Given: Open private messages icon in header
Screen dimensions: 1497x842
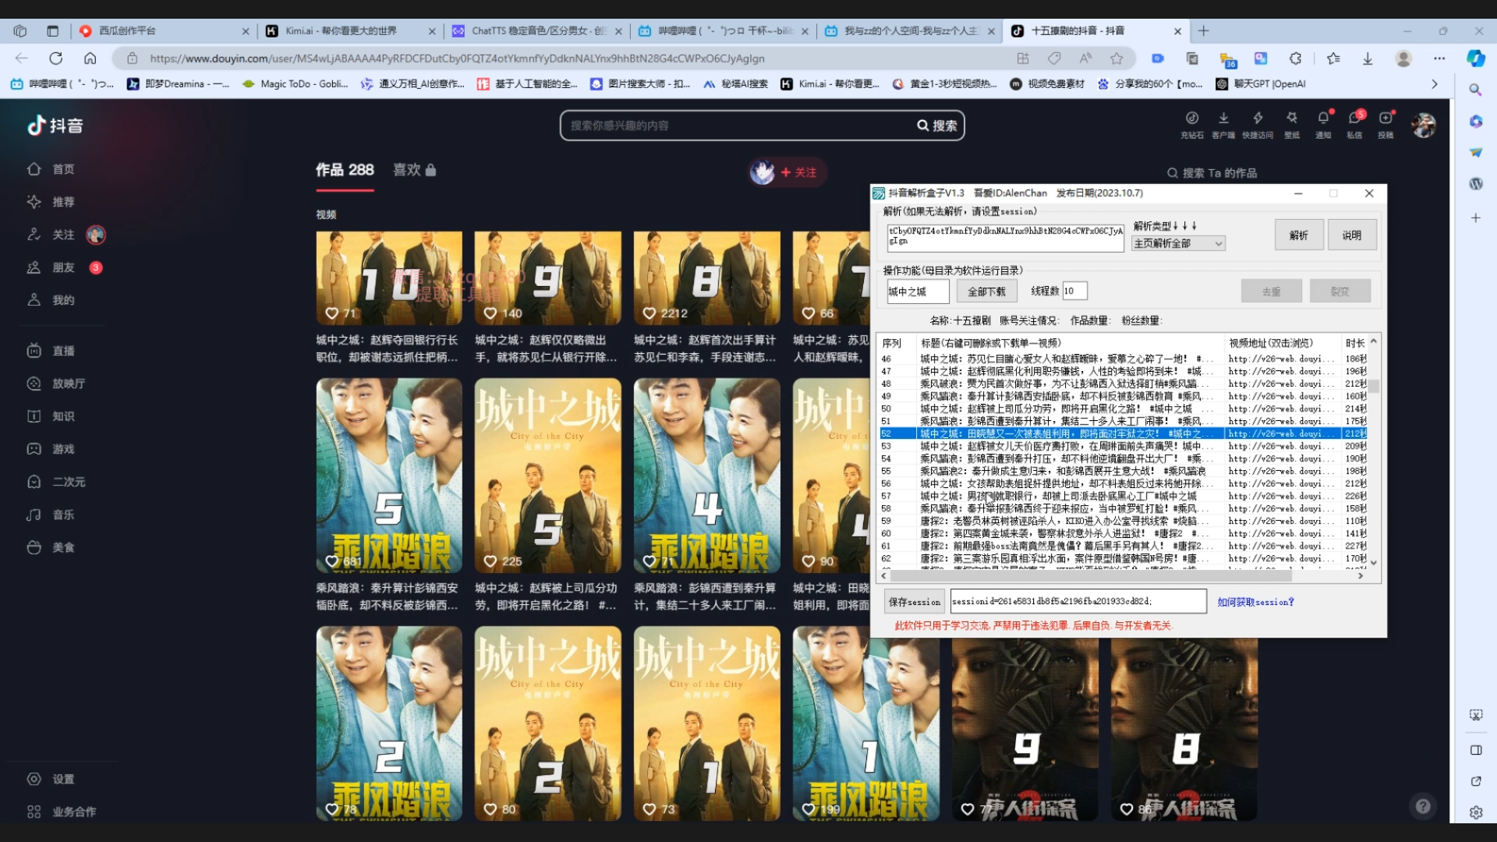Looking at the screenshot, I should [x=1354, y=119].
